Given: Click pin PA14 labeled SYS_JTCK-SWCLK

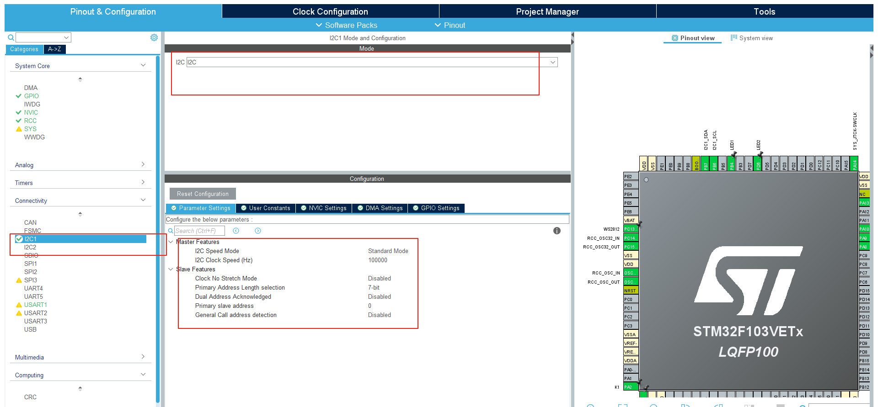Looking at the screenshot, I should pos(855,164).
